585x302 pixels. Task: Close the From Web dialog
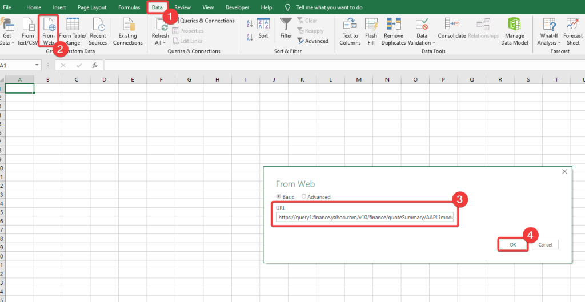(x=564, y=171)
